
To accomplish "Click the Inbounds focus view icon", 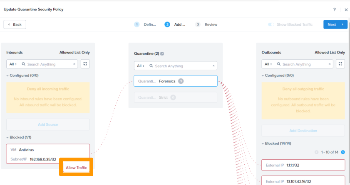I will (85, 64).
